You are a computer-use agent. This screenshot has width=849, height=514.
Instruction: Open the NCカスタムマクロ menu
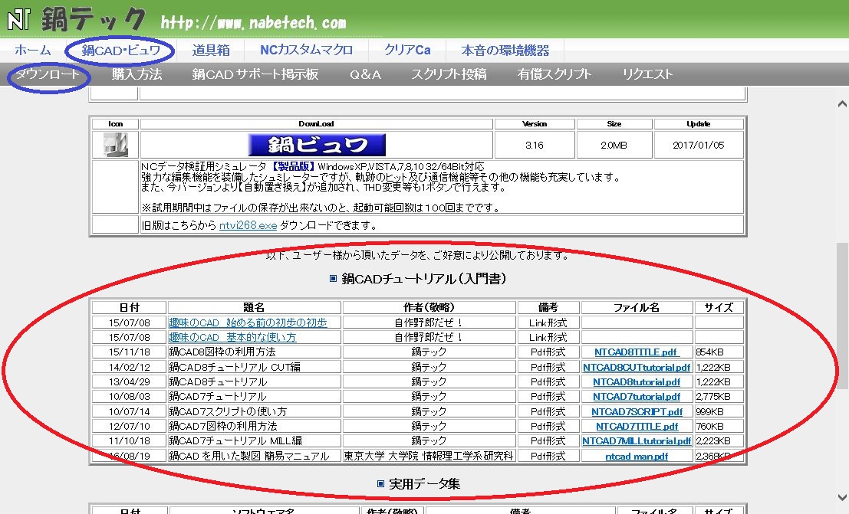pos(307,51)
